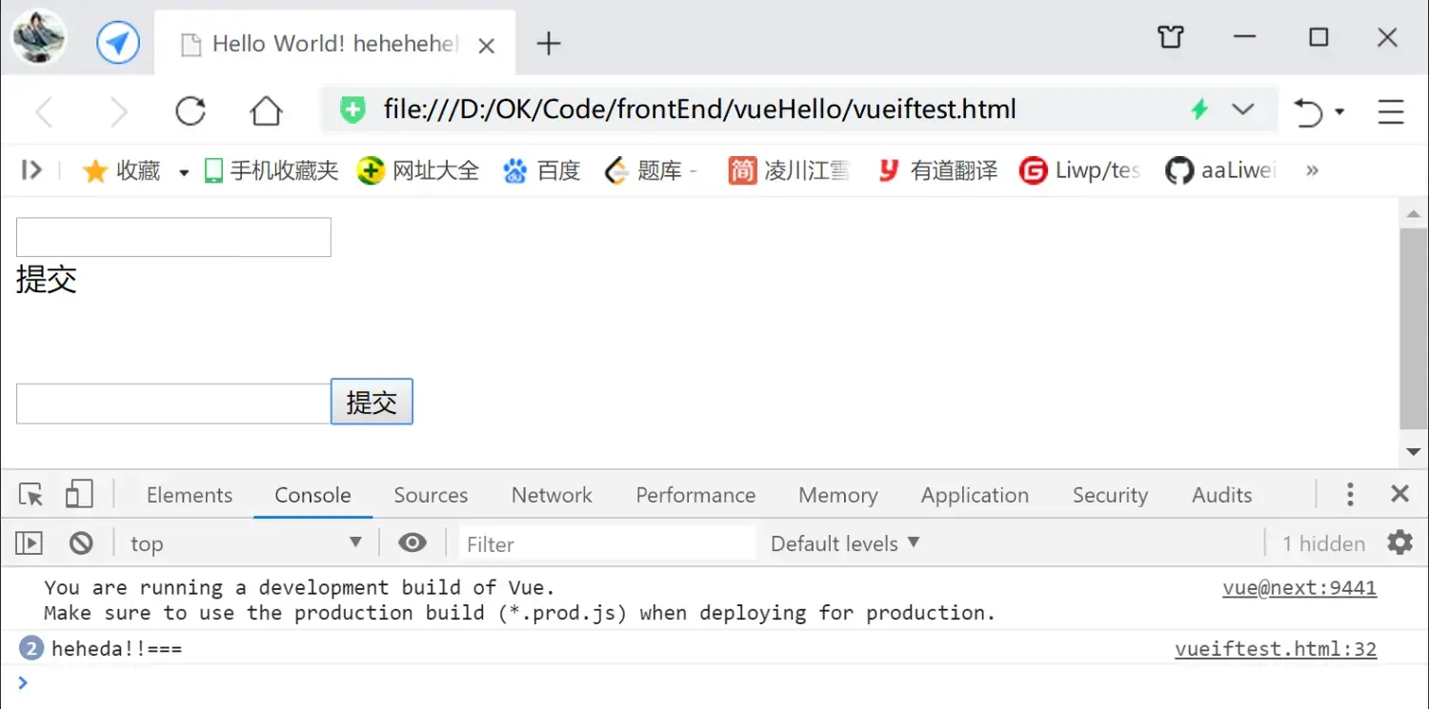Expand the address bar dropdown chevron
The width and height of the screenshot is (1429, 709).
(x=1242, y=109)
